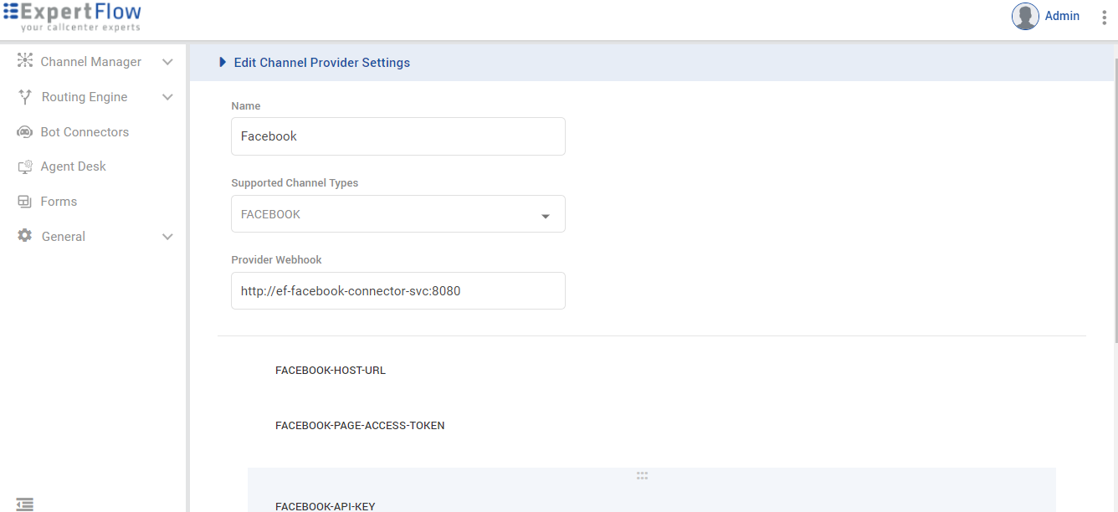The image size is (1118, 512).
Task: Click the ExpertFlow logo
Action: pyautogui.click(x=72, y=17)
